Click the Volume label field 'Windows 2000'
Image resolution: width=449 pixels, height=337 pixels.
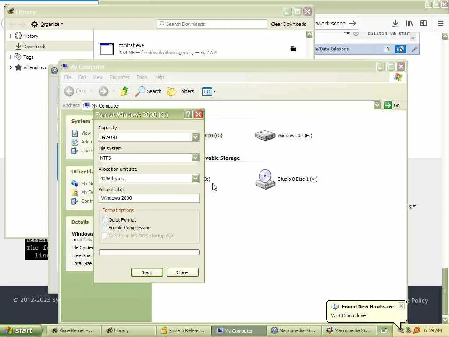(x=149, y=198)
